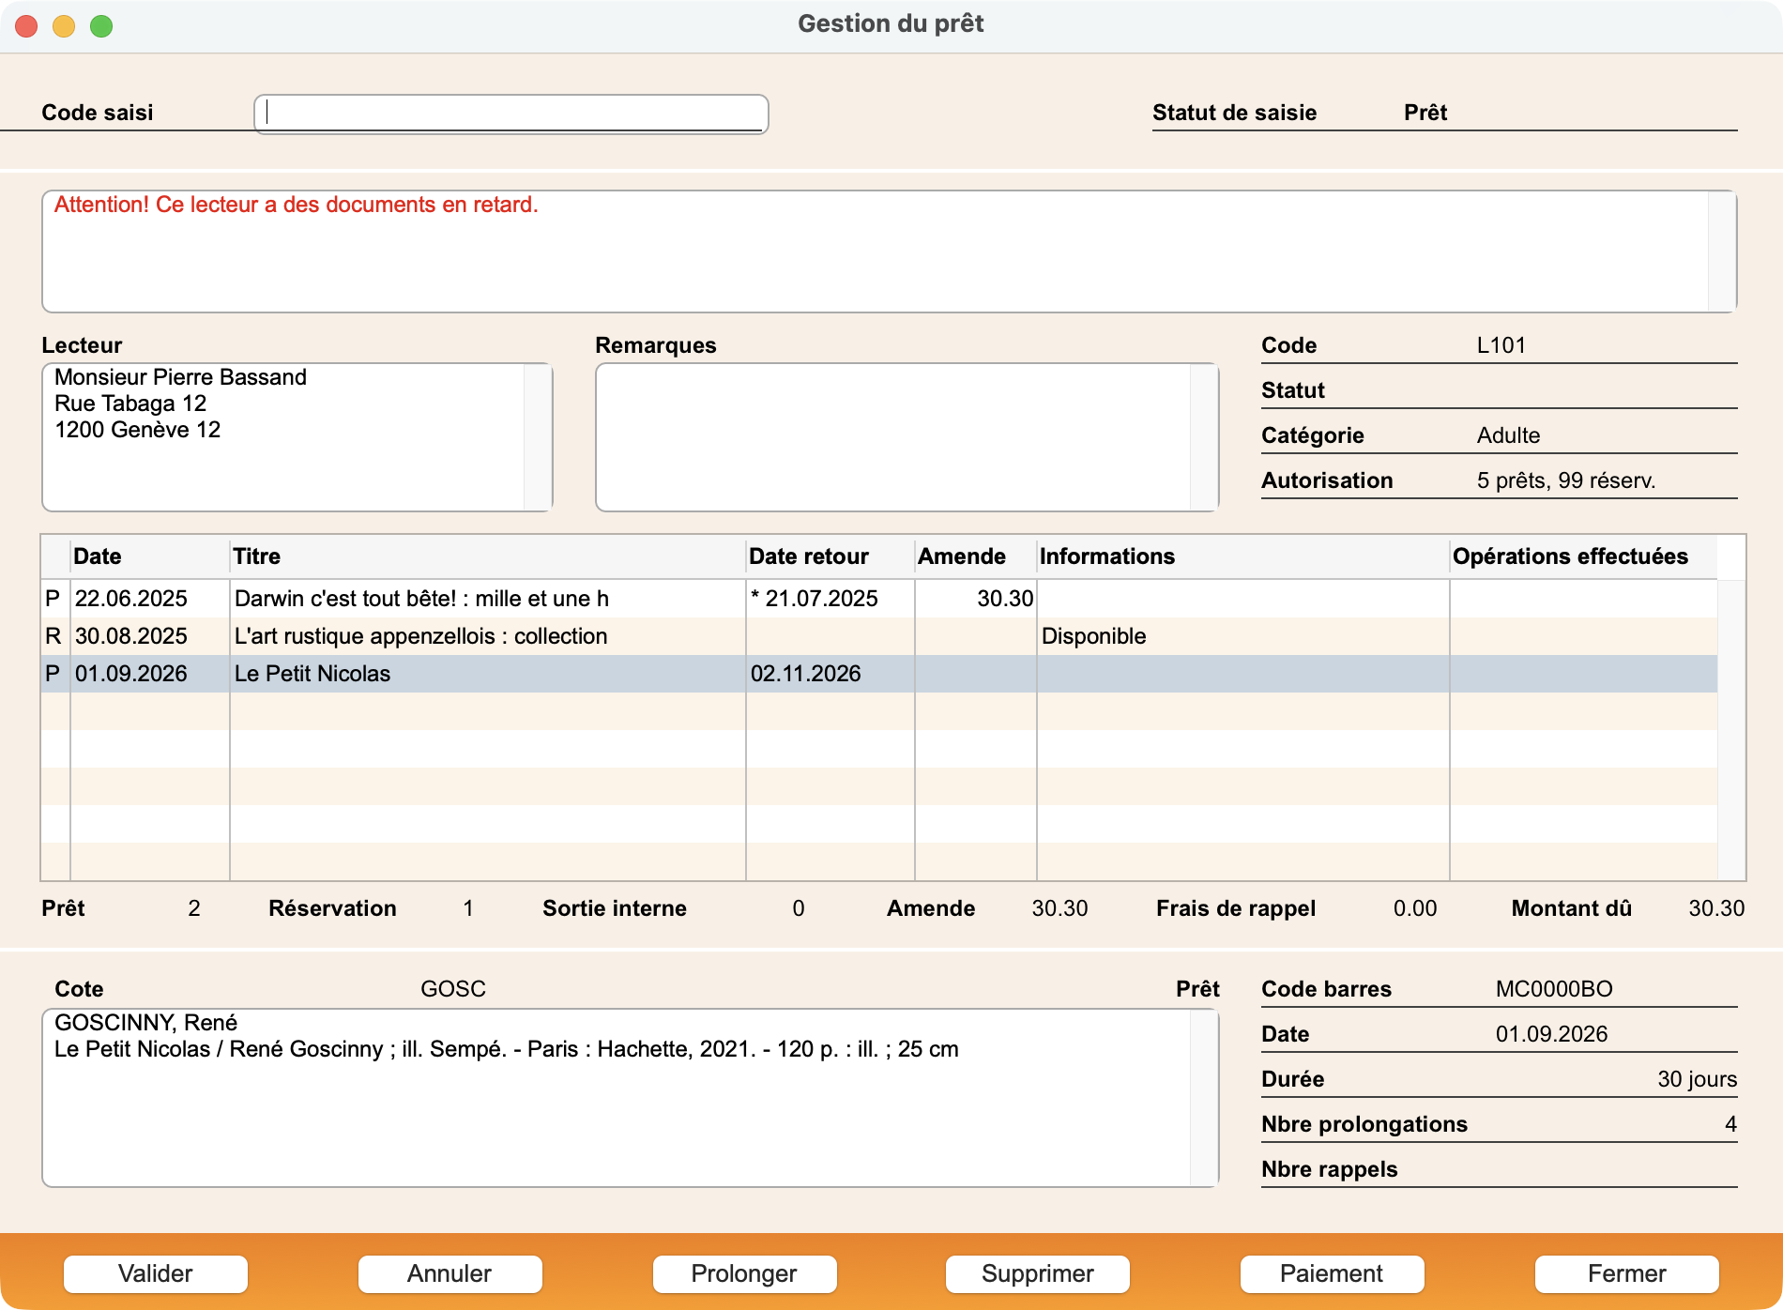Click the bibliographic notice text area
This screenshot has height=1310, width=1783.
[x=617, y=1098]
